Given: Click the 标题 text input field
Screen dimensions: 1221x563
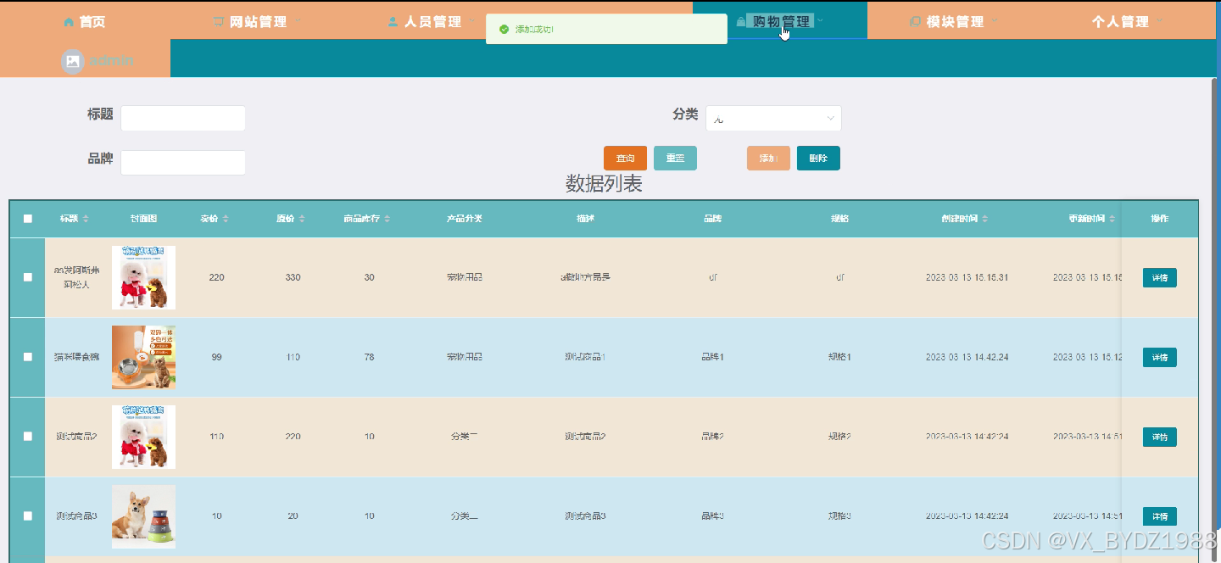Looking at the screenshot, I should point(183,119).
